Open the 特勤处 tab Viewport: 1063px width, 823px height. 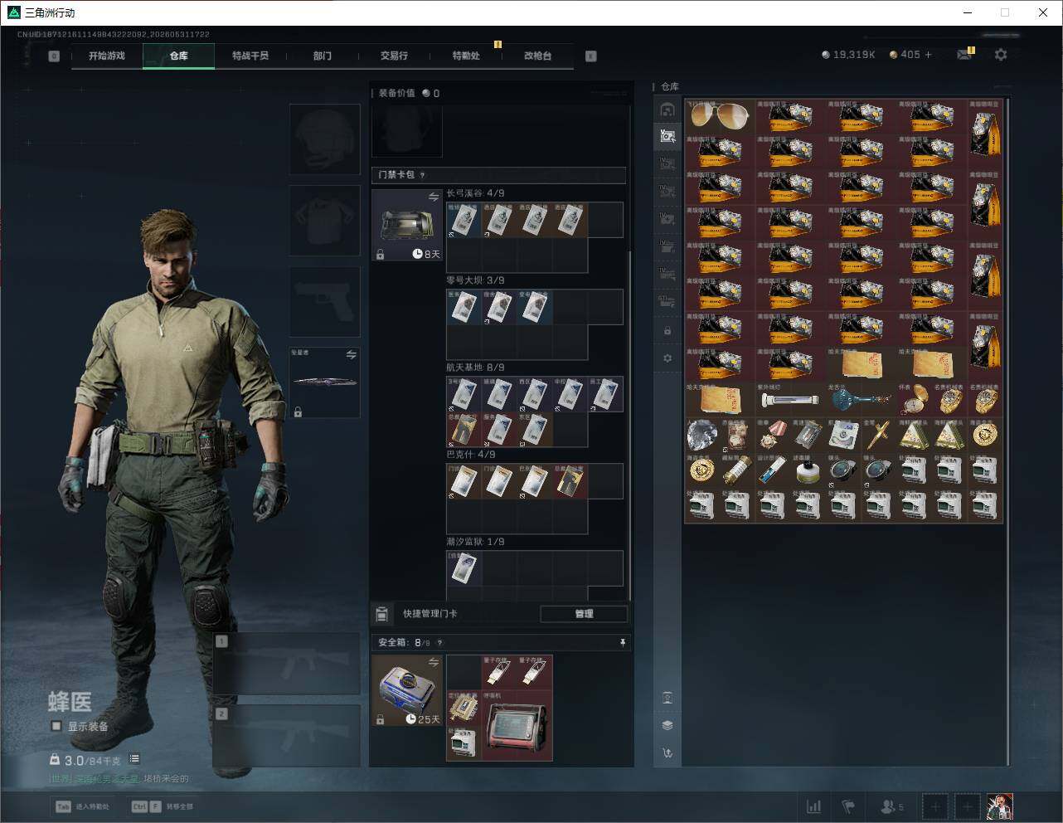pyautogui.click(x=466, y=56)
